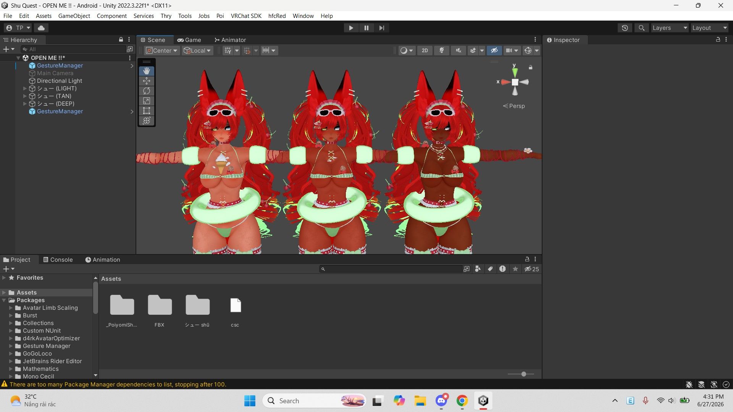This screenshot has width=733, height=412.
Task: Select the Scale tool
Action: (147, 101)
